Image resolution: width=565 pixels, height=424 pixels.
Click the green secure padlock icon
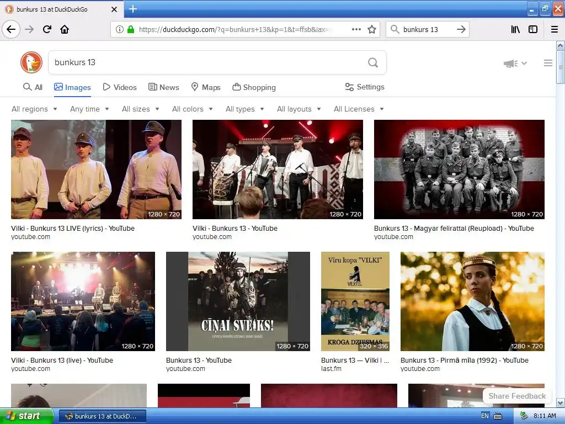(x=131, y=29)
